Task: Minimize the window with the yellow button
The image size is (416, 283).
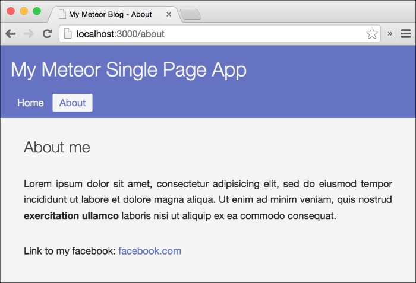Action: (24, 11)
